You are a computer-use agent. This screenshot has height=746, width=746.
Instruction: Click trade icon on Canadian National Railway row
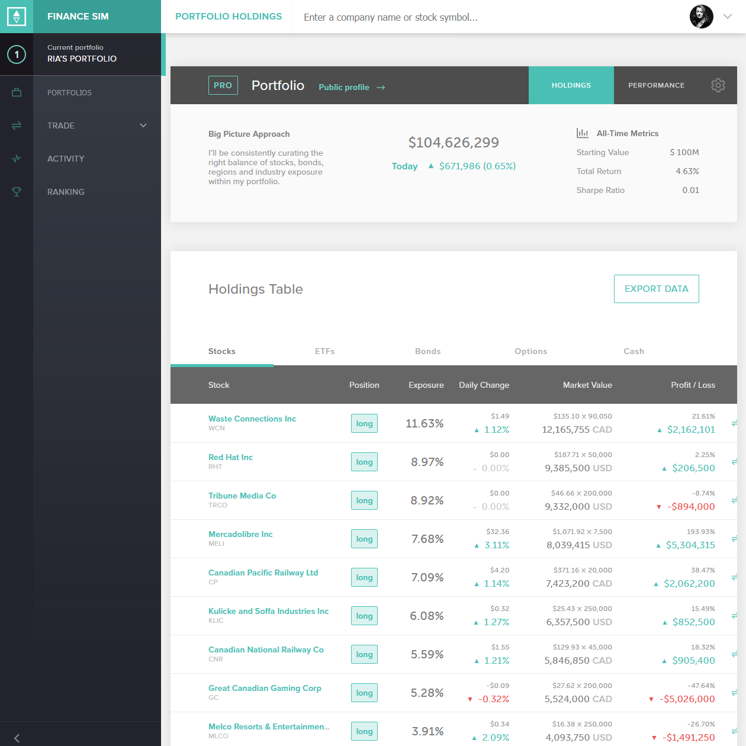(734, 654)
